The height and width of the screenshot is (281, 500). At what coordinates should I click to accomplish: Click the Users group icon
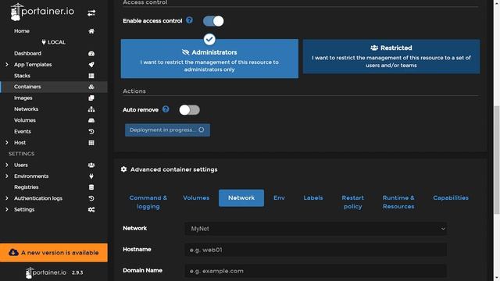point(91,165)
